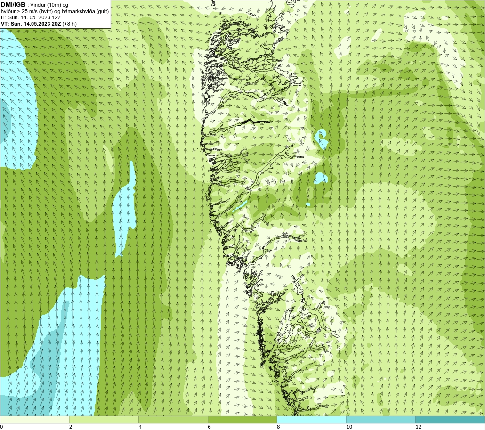Click the 'VT: Sun. 14.05.2023 20Z' text
The width and height of the screenshot is (485, 430).
(31, 24)
